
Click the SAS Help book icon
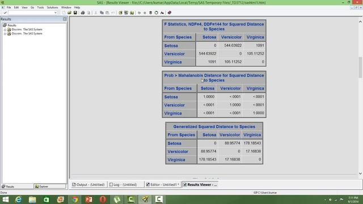170,12
